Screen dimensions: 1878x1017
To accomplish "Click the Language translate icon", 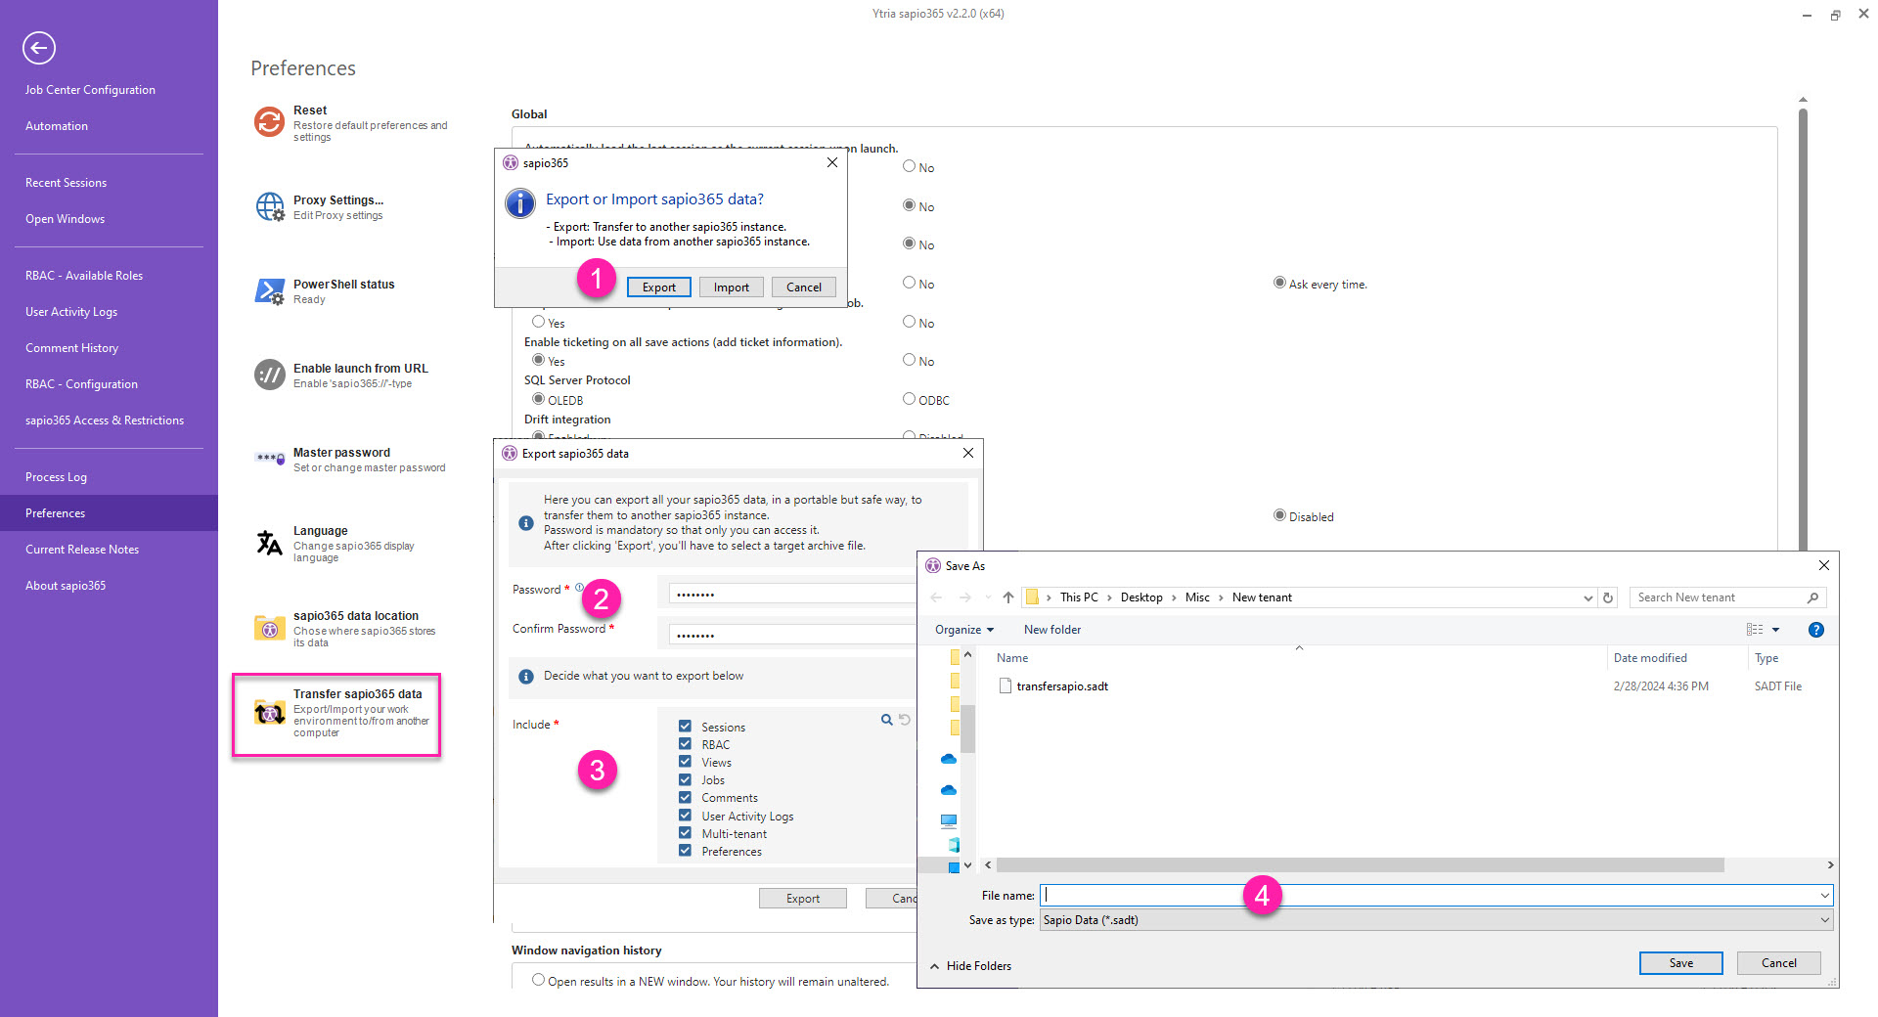I will 270,543.
